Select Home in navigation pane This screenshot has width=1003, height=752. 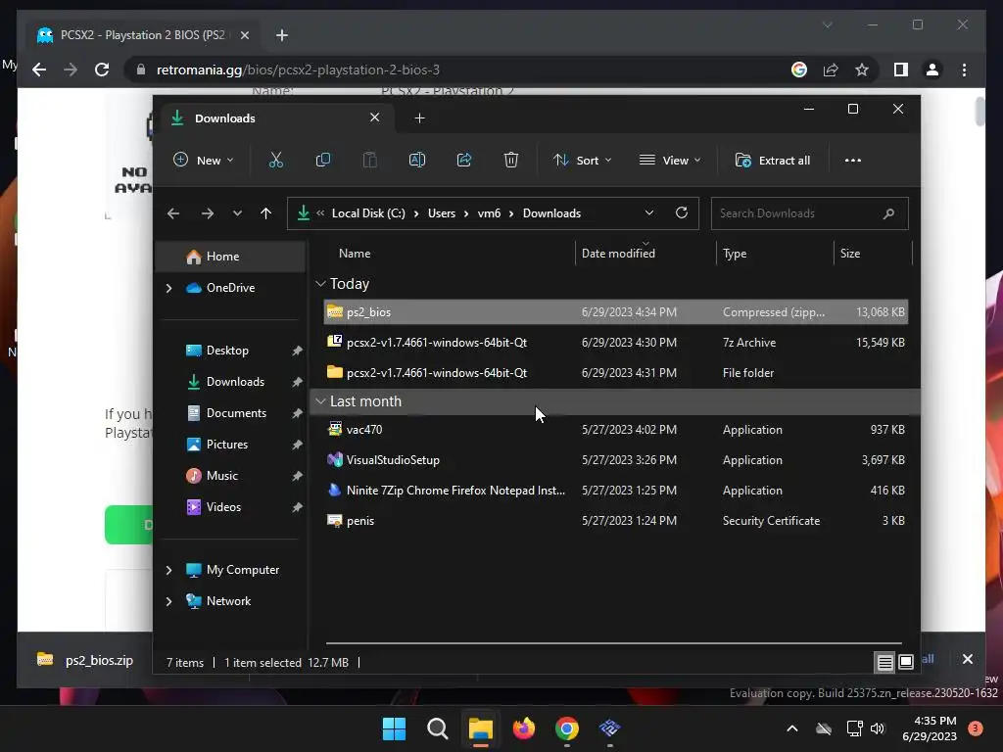[x=230, y=257]
